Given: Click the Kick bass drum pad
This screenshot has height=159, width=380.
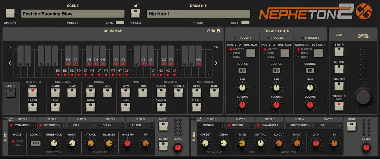Looking at the screenshot, I should tap(33, 92).
